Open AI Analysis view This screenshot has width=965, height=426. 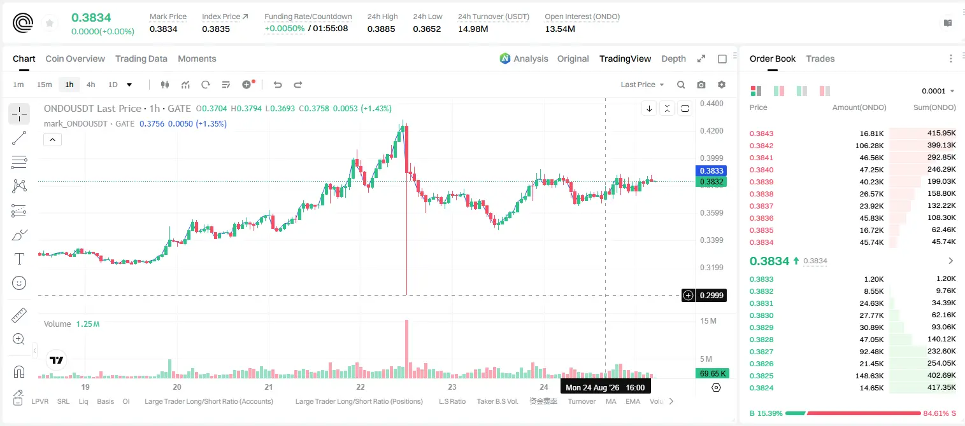524,58
